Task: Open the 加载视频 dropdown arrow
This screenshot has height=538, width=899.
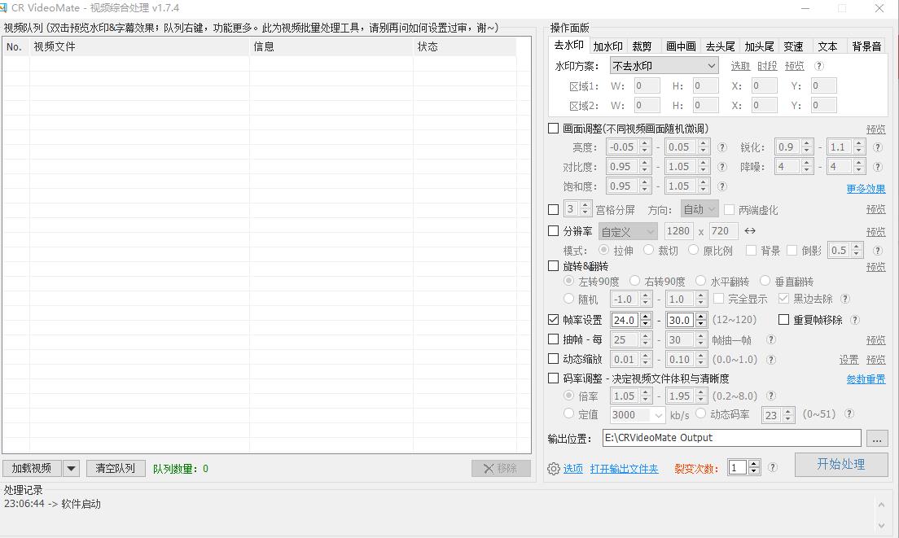Action: 71,468
